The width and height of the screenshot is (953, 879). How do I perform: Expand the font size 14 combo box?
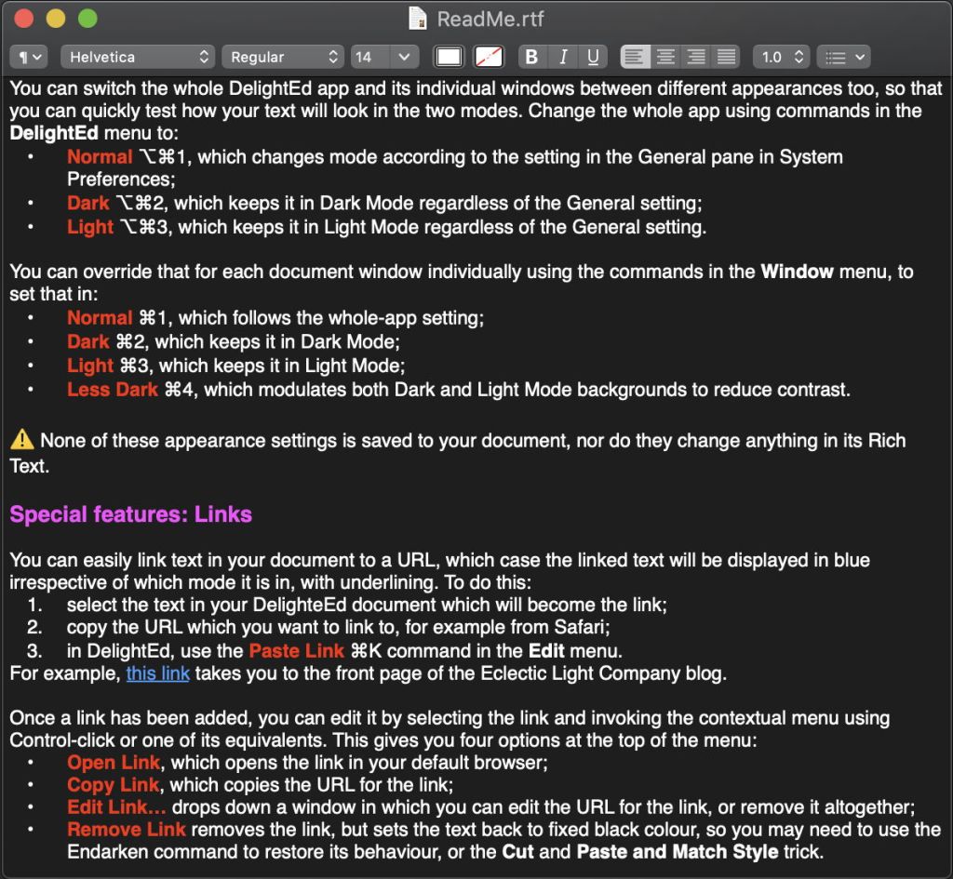(403, 57)
